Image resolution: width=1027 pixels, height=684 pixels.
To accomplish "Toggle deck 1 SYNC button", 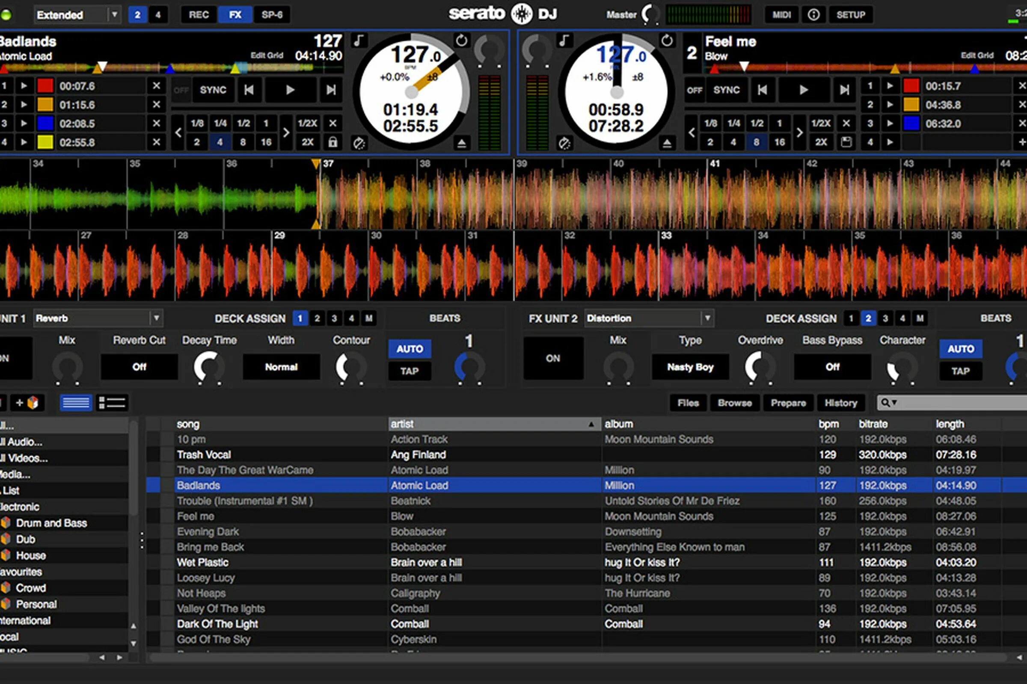I will pyautogui.click(x=213, y=90).
